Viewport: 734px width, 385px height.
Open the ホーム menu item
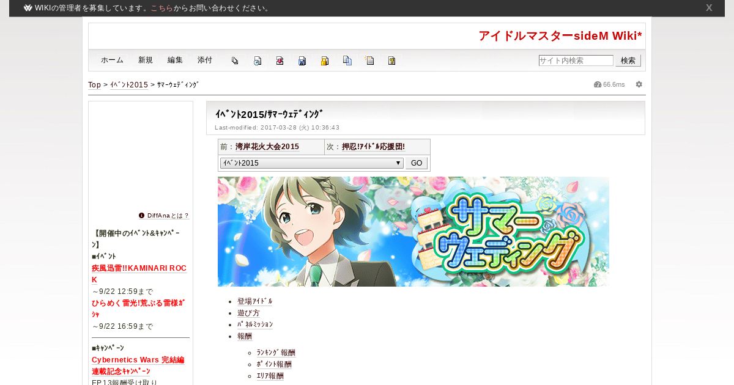pyautogui.click(x=112, y=60)
